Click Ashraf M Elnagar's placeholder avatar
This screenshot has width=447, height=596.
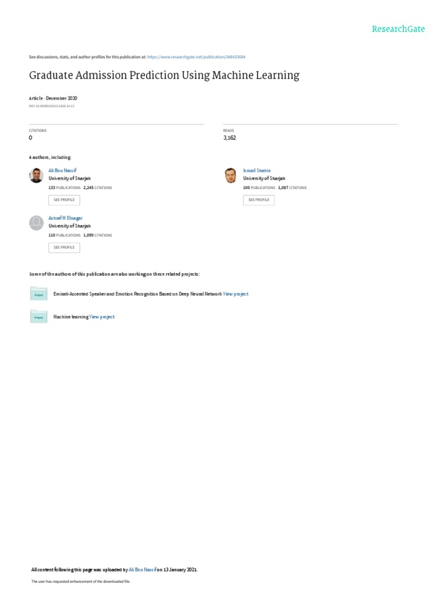[x=36, y=222]
